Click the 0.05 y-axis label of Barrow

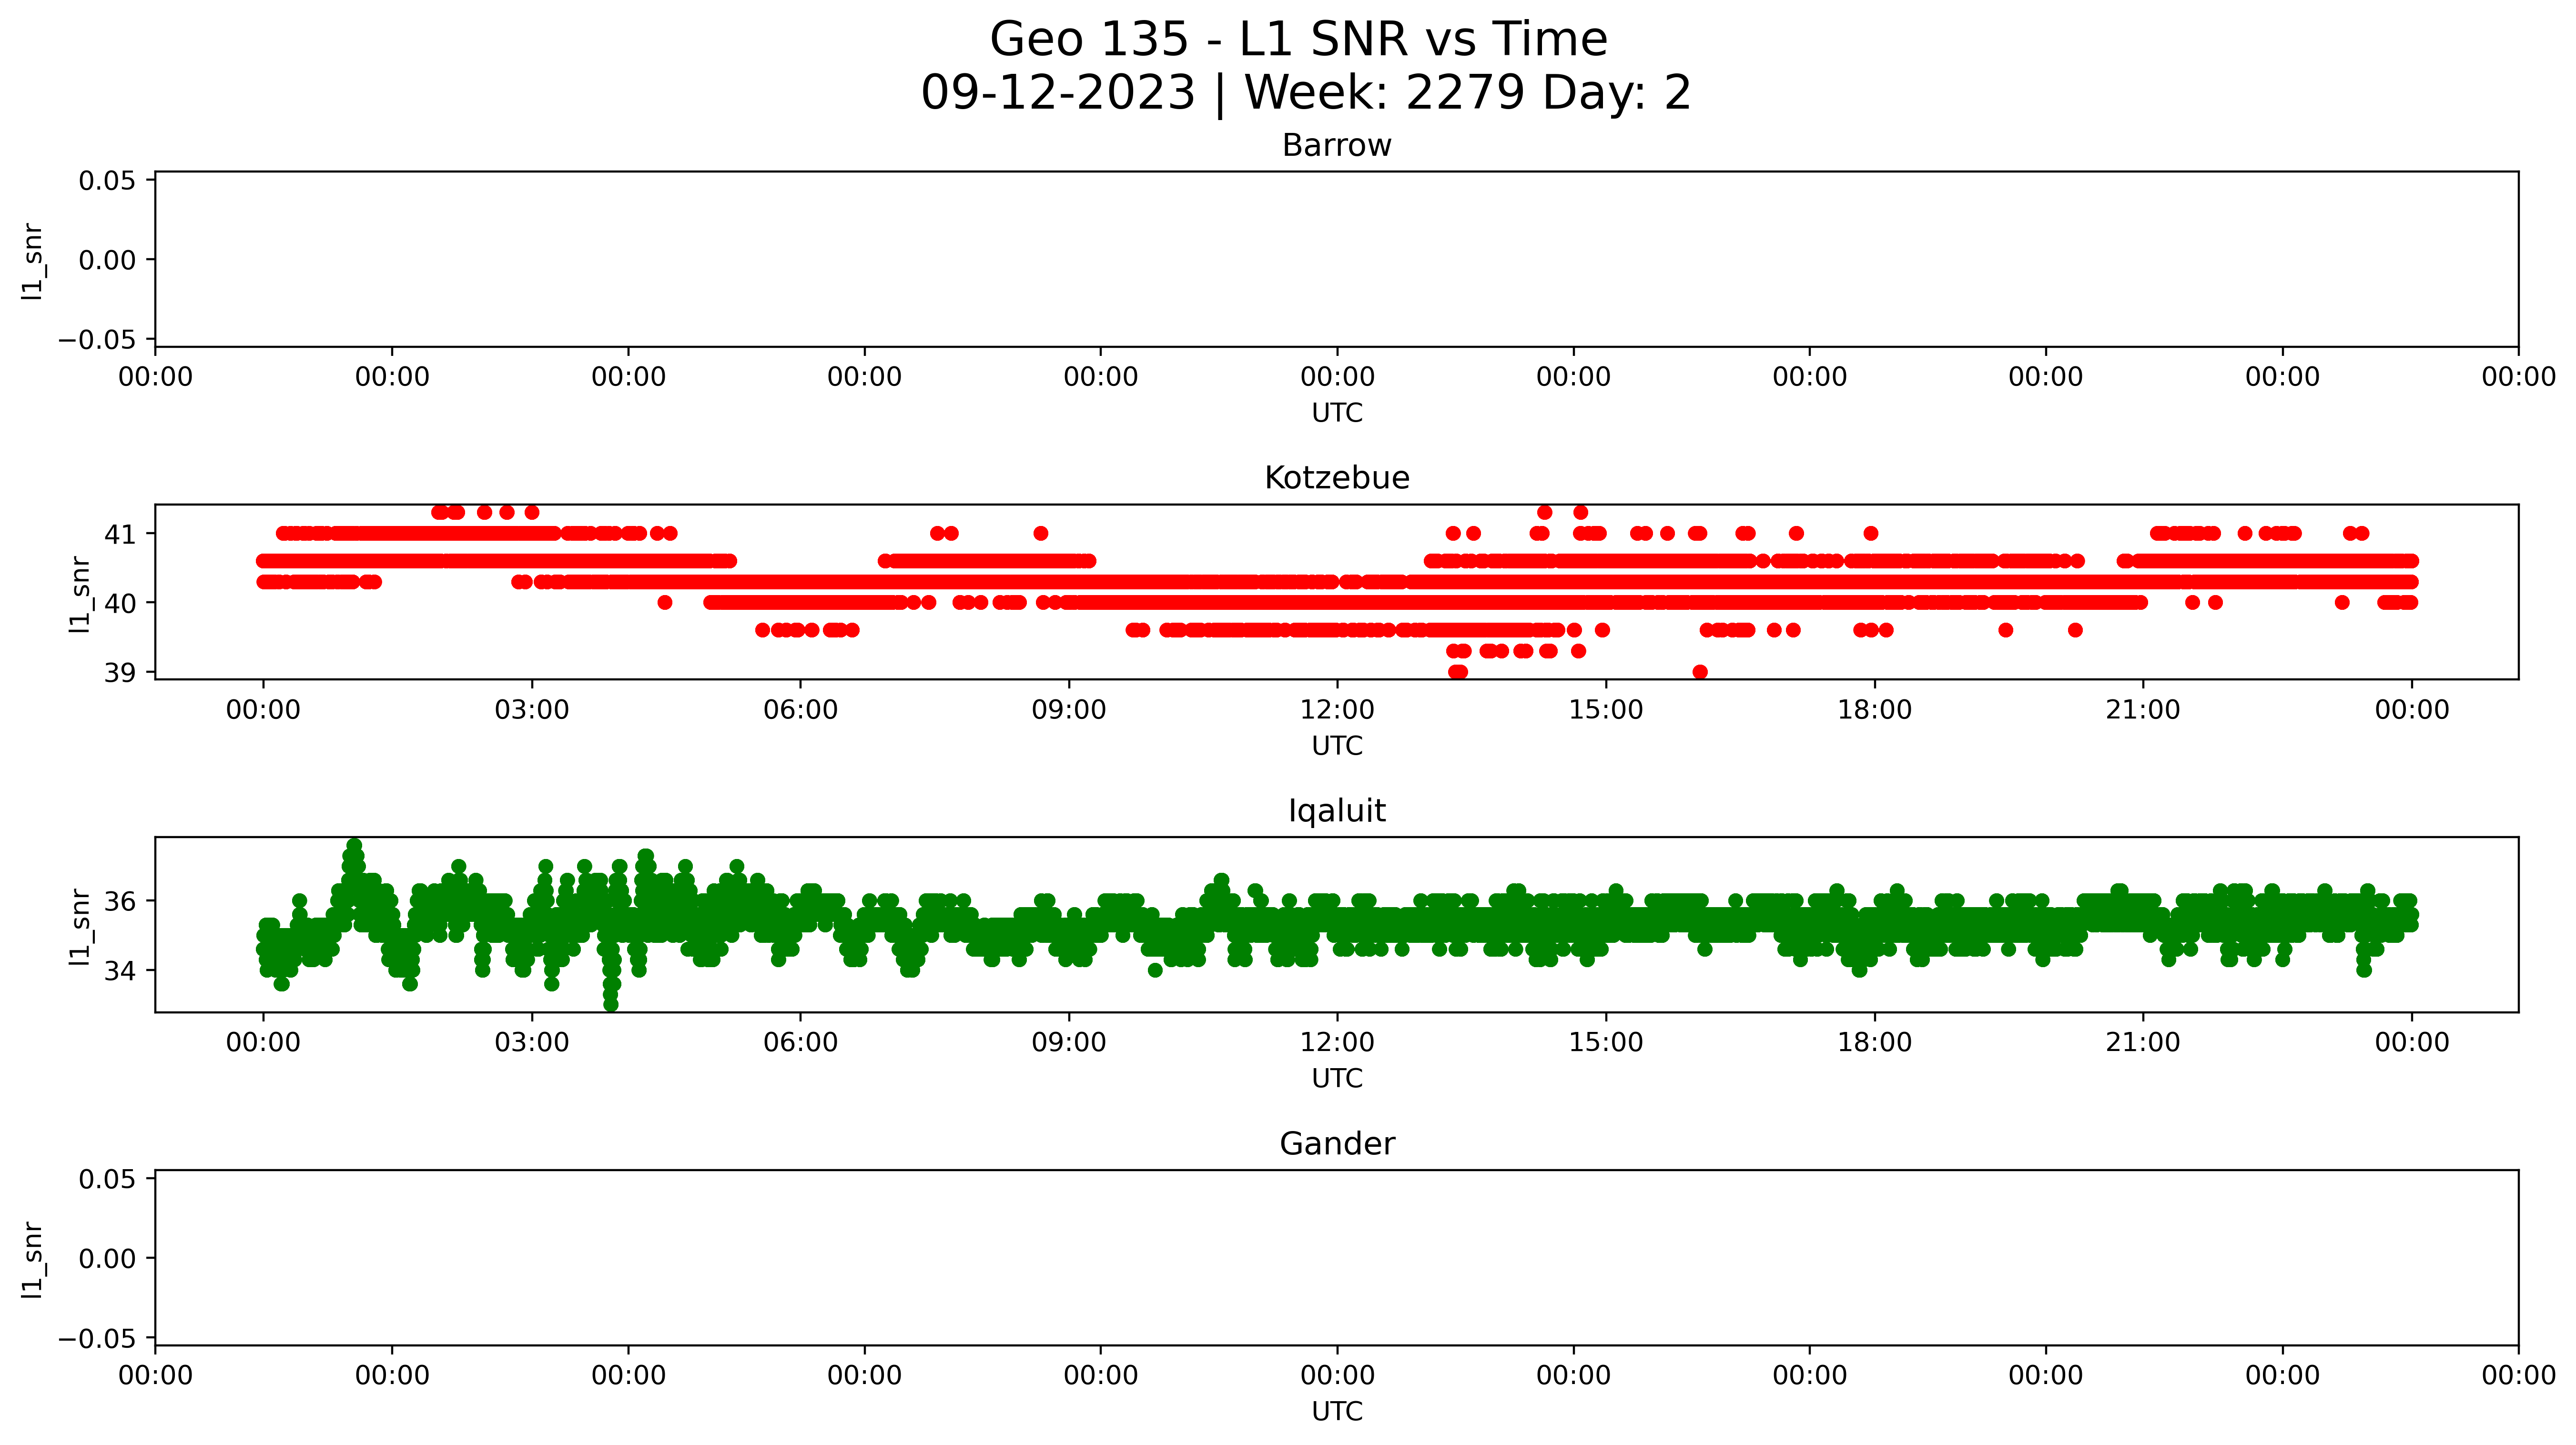[107, 180]
